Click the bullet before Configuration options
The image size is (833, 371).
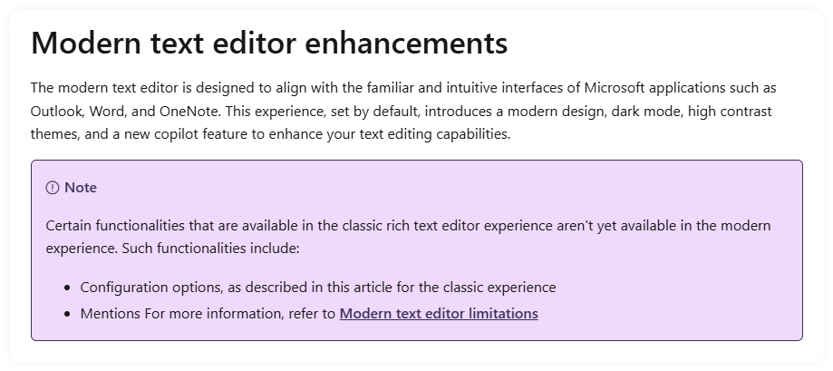[66, 288]
